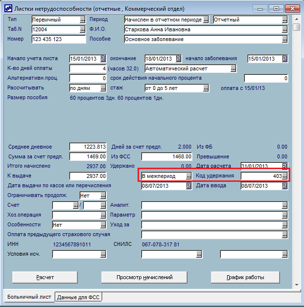Open calendar for окончание date 18/01/2013

pyautogui.click(x=178, y=59)
